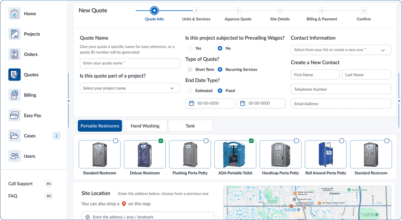The image size is (402, 220).
Task: Open the project name dropdown
Action: (x=130, y=88)
